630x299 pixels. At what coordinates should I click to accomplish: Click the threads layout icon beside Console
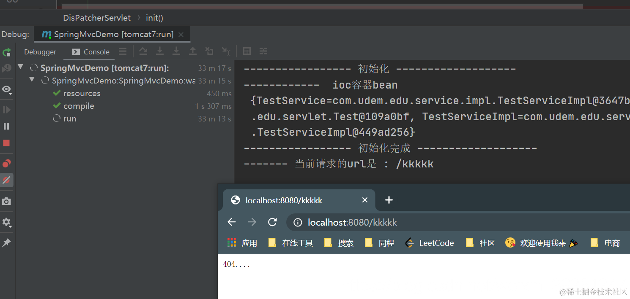[x=123, y=51]
